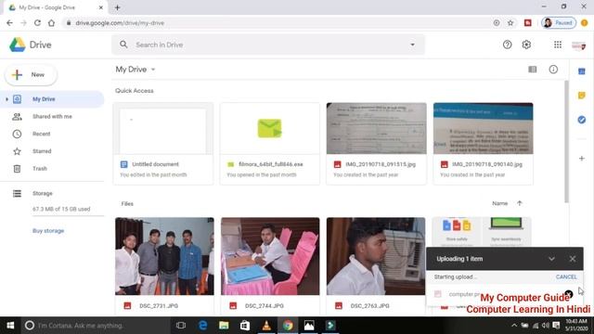Expand the My Drive folder tree
Viewport: 594px width, 334px height.
click(6, 99)
